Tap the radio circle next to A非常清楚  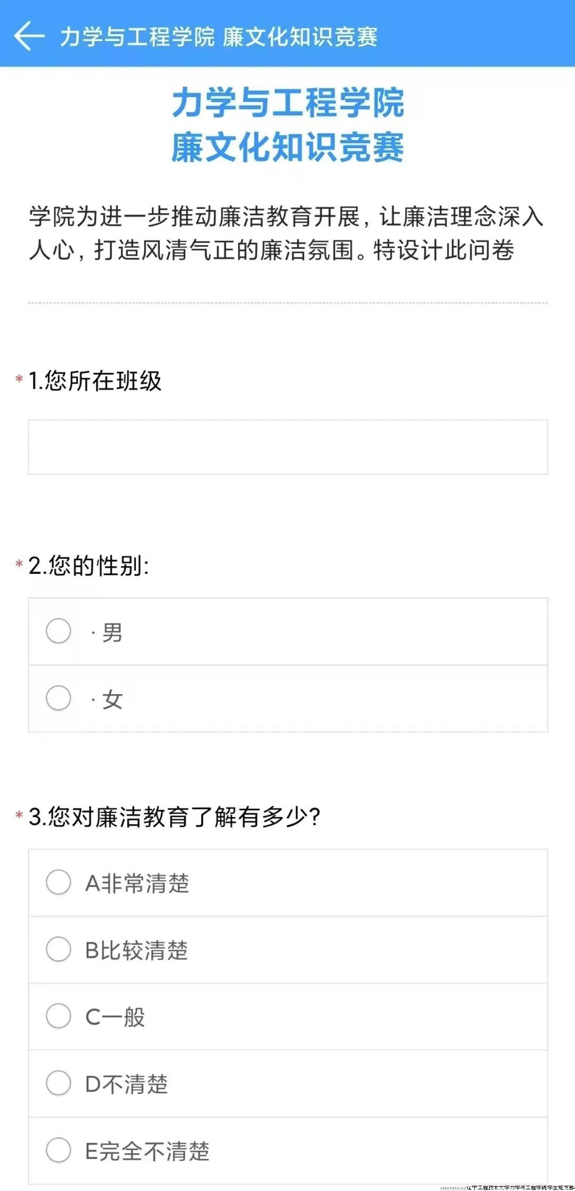(59, 882)
